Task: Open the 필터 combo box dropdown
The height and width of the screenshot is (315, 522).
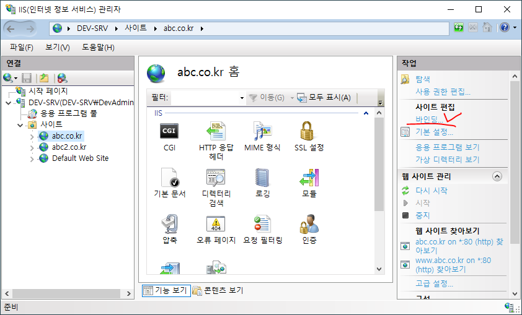Action: point(242,98)
